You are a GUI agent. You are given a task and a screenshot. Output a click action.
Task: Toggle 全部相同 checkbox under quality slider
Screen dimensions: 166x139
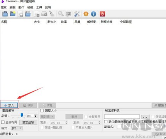click(x=3, y=122)
